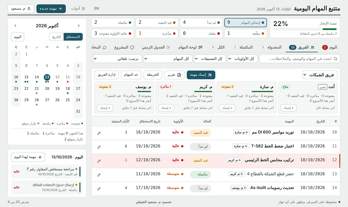
Task: Expand the فريق الشبكات team selector
Action: [320, 75]
